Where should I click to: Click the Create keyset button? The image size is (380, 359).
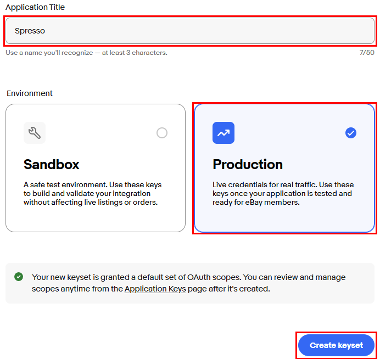336,345
